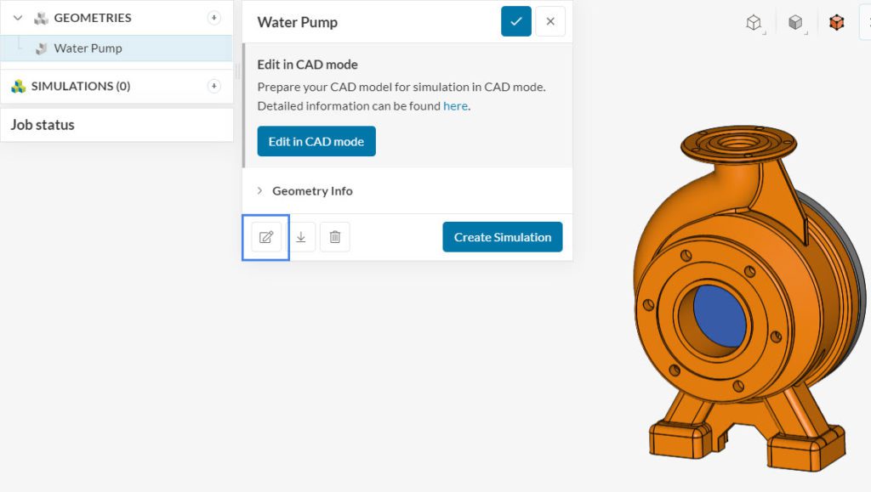Screen dimensions: 871x492
Task: Click the blue inlet face of pump
Action: pyautogui.click(x=720, y=315)
